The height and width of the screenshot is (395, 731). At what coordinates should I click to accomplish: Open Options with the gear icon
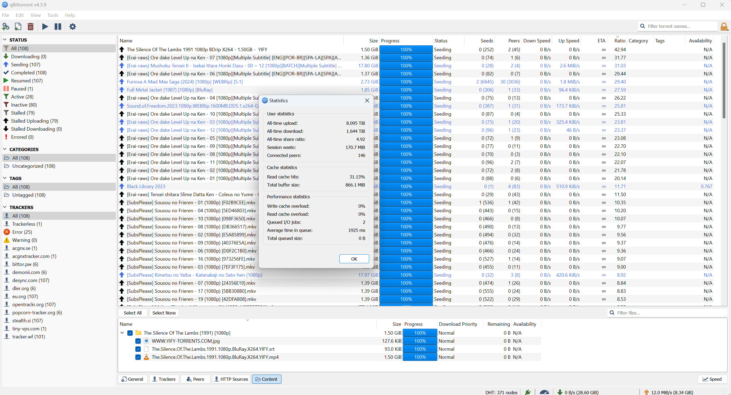pyautogui.click(x=73, y=26)
